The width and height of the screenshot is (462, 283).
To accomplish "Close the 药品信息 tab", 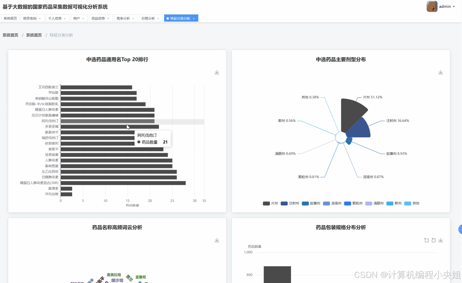I will (x=108, y=19).
